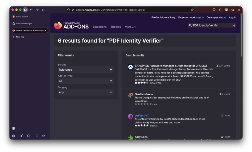Submit search with the arrow icon

click(x=234, y=26)
